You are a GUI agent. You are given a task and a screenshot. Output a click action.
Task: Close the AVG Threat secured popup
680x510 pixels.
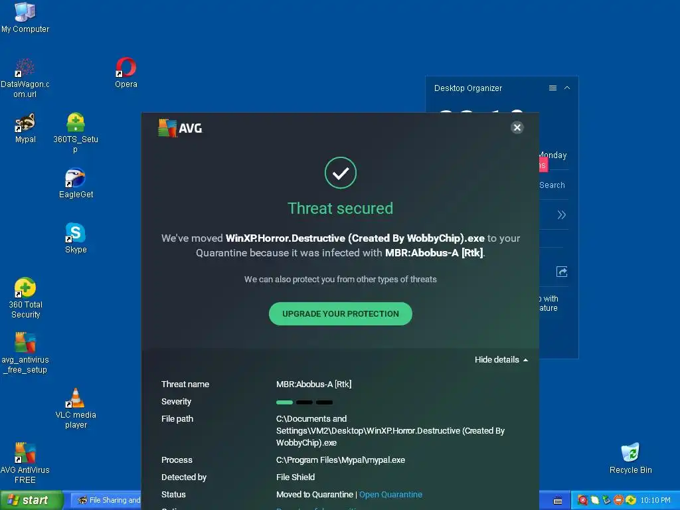coord(517,127)
